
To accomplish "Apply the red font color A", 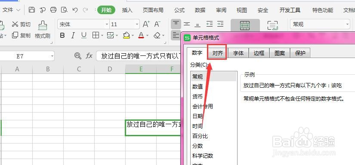I will [x=141, y=35].
